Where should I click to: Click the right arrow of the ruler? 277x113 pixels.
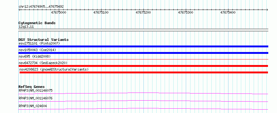pos(267,10)
